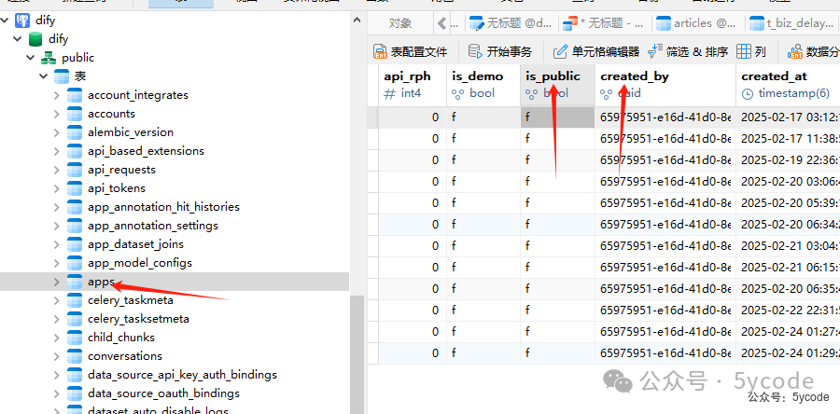Expand the account_integrates table node
Screen dimensions: 840x414
pos(57,95)
